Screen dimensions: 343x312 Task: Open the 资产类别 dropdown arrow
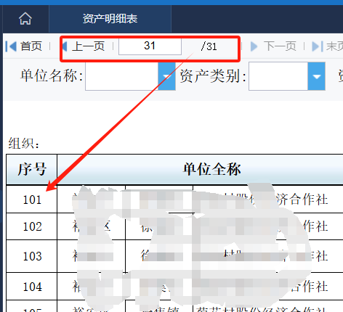(316, 76)
